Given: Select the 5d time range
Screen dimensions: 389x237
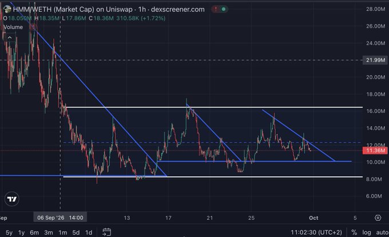Looking at the screenshot, I should tap(76, 232).
